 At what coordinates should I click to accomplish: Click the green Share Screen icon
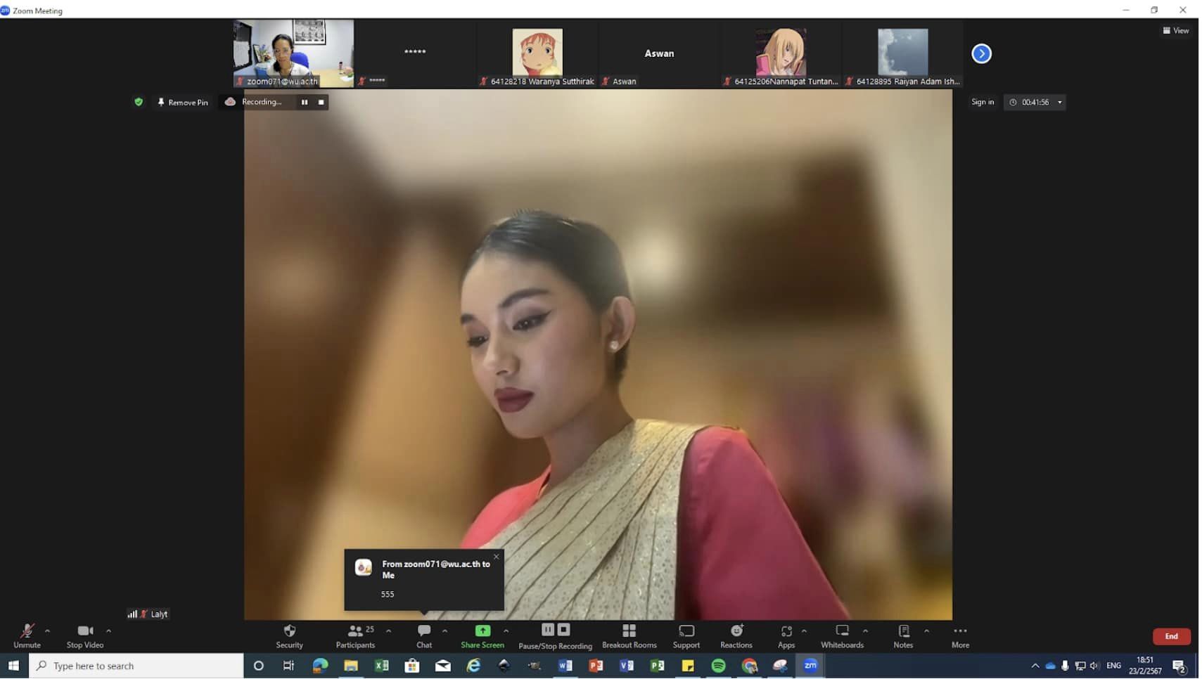coord(482,631)
